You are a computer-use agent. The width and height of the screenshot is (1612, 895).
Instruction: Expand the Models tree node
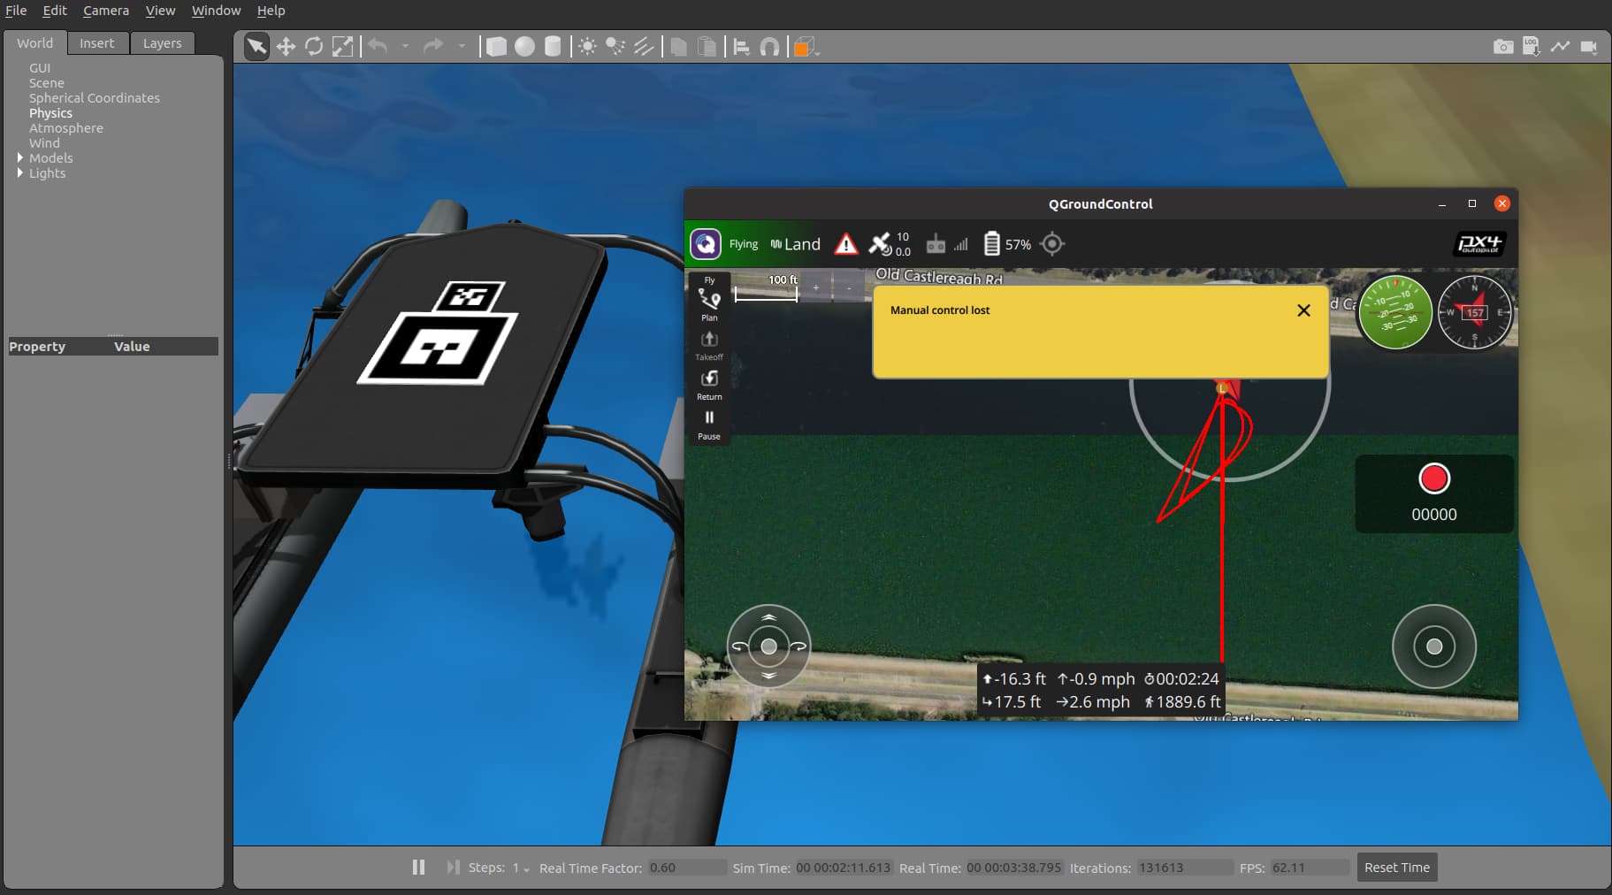(20, 157)
